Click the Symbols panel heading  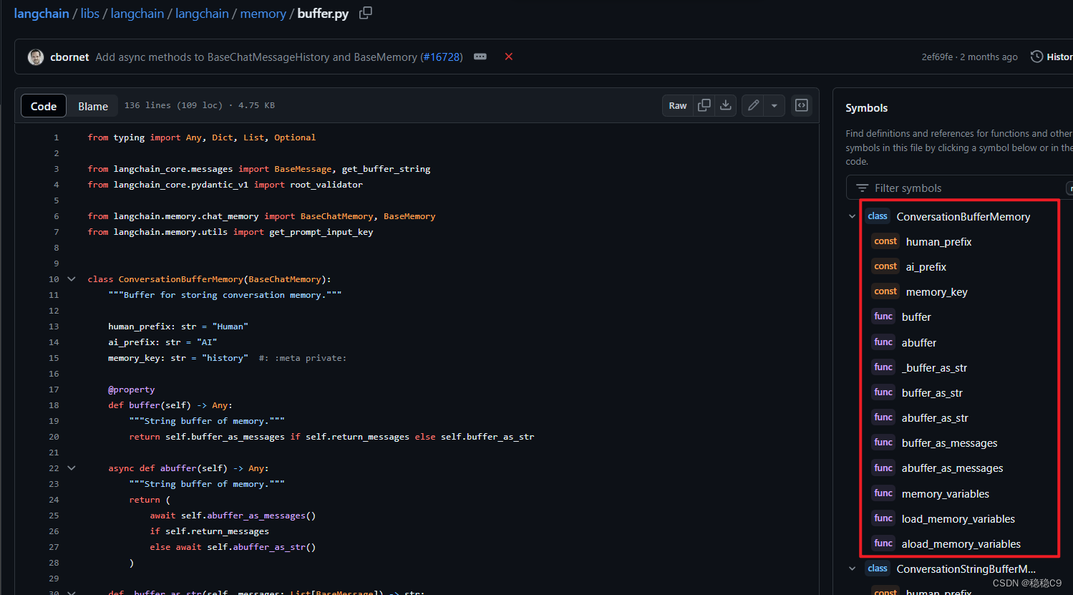[866, 108]
